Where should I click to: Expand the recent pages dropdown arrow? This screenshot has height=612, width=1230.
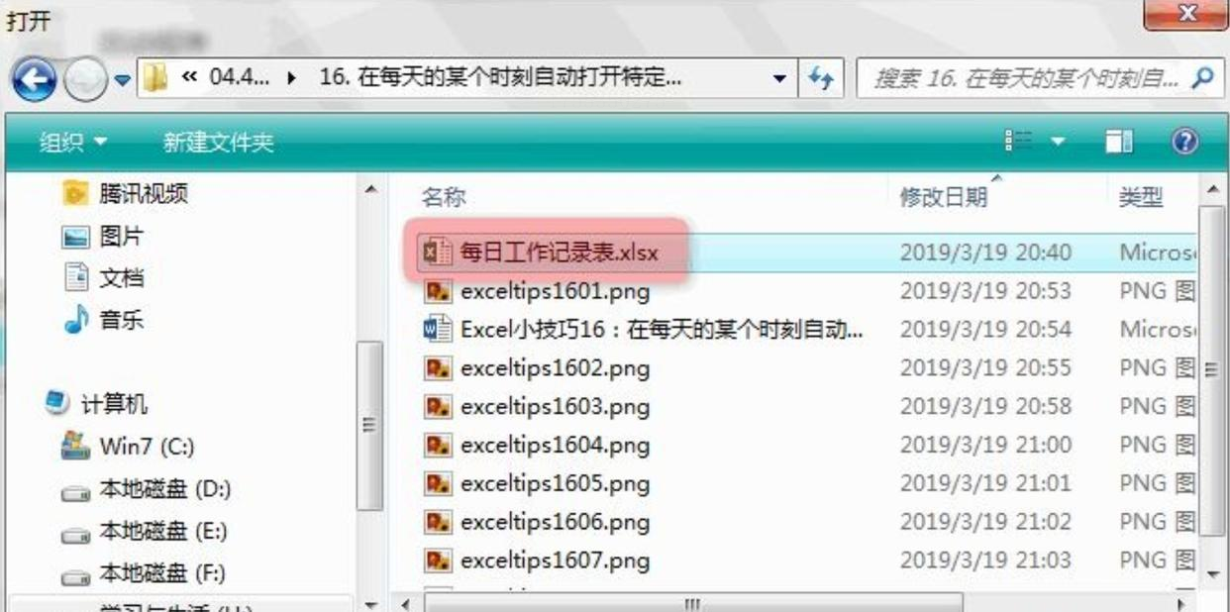tap(122, 81)
